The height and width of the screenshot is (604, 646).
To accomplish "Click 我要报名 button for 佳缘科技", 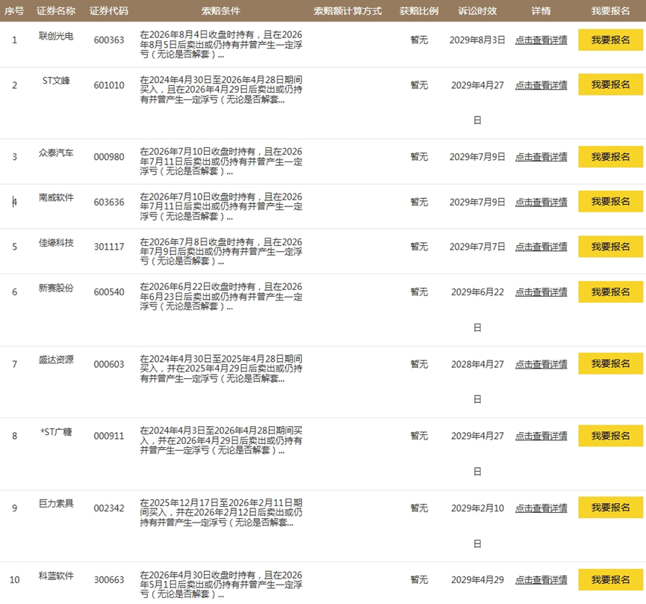I will coord(611,247).
